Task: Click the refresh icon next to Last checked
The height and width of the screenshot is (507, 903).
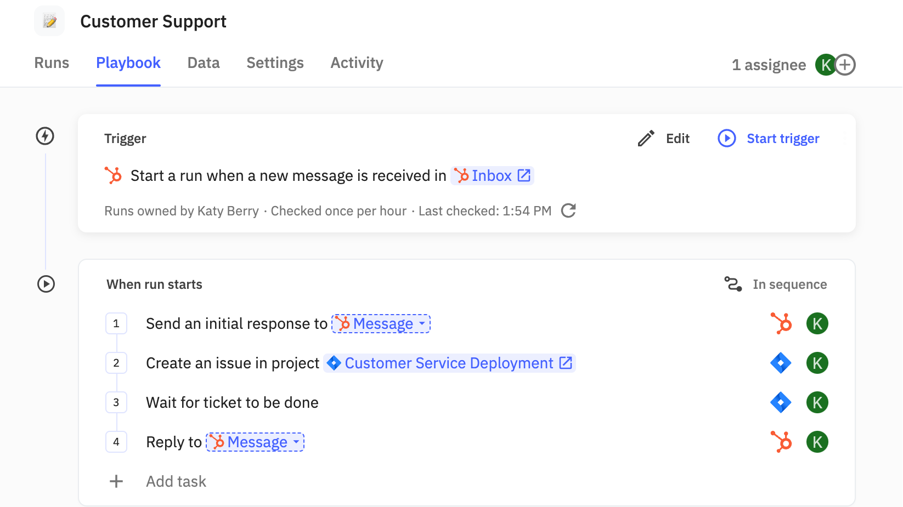Action: tap(568, 210)
